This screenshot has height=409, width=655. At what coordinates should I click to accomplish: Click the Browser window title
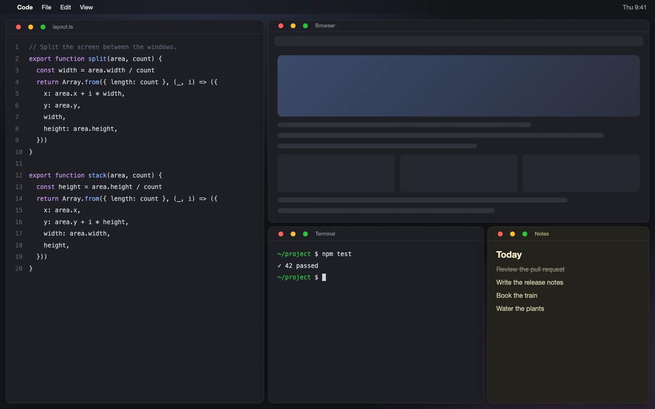tap(325, 26)
